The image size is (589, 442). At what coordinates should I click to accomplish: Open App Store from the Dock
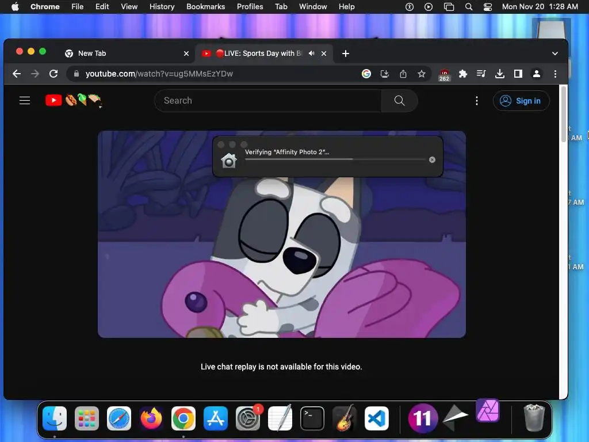pyautogui.click(x=216, y=418)
